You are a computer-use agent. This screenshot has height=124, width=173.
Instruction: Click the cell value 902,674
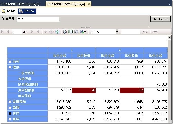click(x=161, y=62)
